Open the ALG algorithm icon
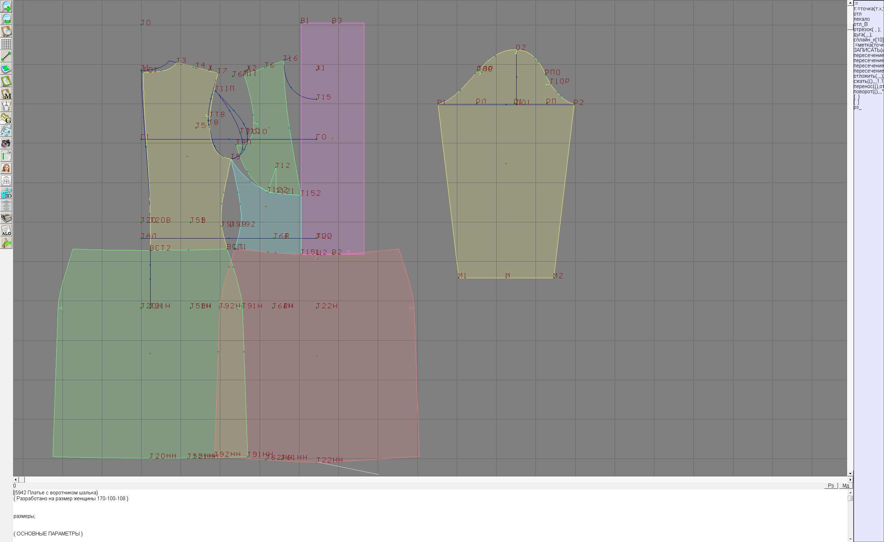 [7, 231]
